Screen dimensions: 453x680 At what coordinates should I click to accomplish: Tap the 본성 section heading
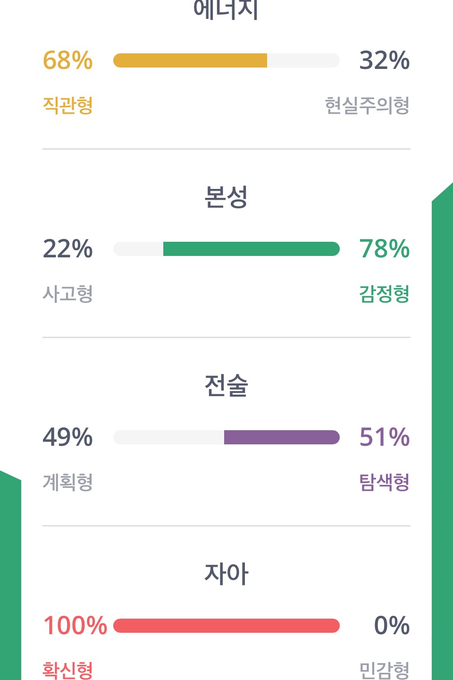click(x=226, y=197)
